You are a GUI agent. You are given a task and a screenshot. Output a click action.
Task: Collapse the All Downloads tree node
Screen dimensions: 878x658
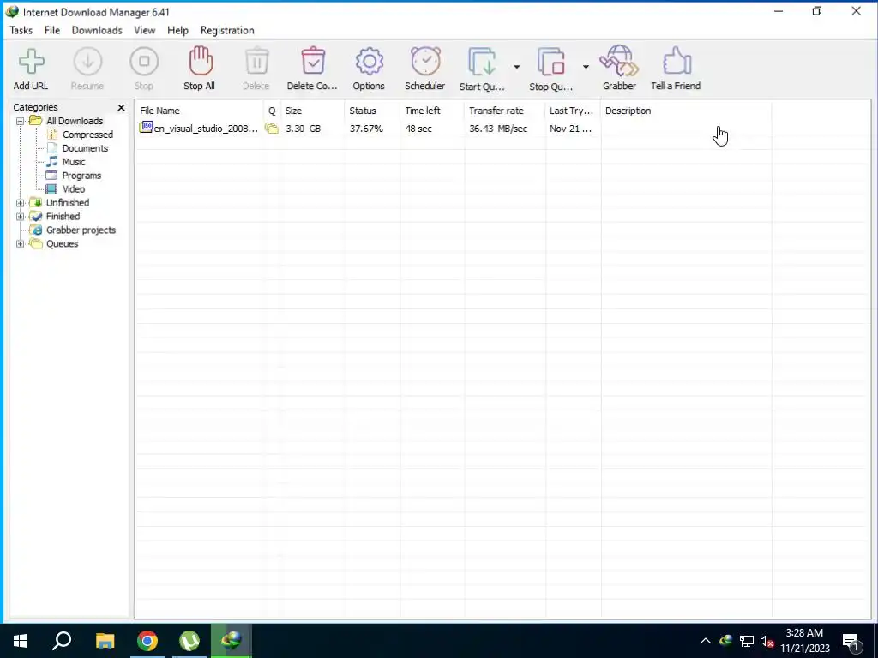coord(21,121)
